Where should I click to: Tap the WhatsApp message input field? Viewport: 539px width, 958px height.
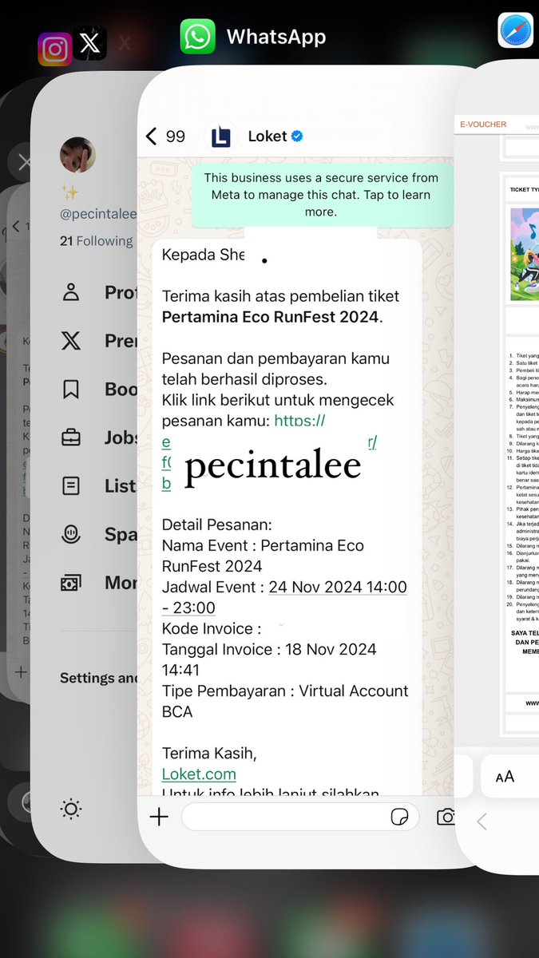(x=299, y=817)
